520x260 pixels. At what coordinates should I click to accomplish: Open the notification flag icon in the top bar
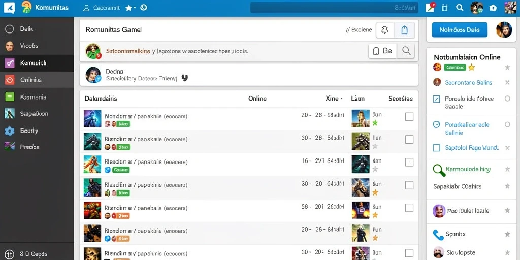click(430, 7)
